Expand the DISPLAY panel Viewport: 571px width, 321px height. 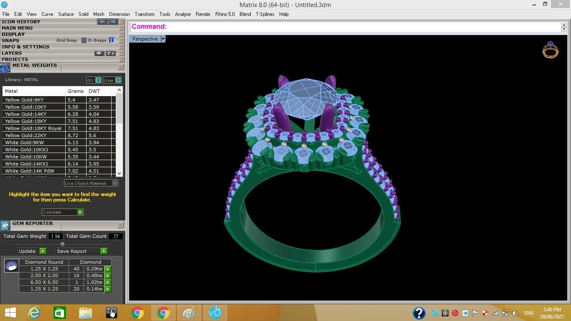(x=13, y=34)
